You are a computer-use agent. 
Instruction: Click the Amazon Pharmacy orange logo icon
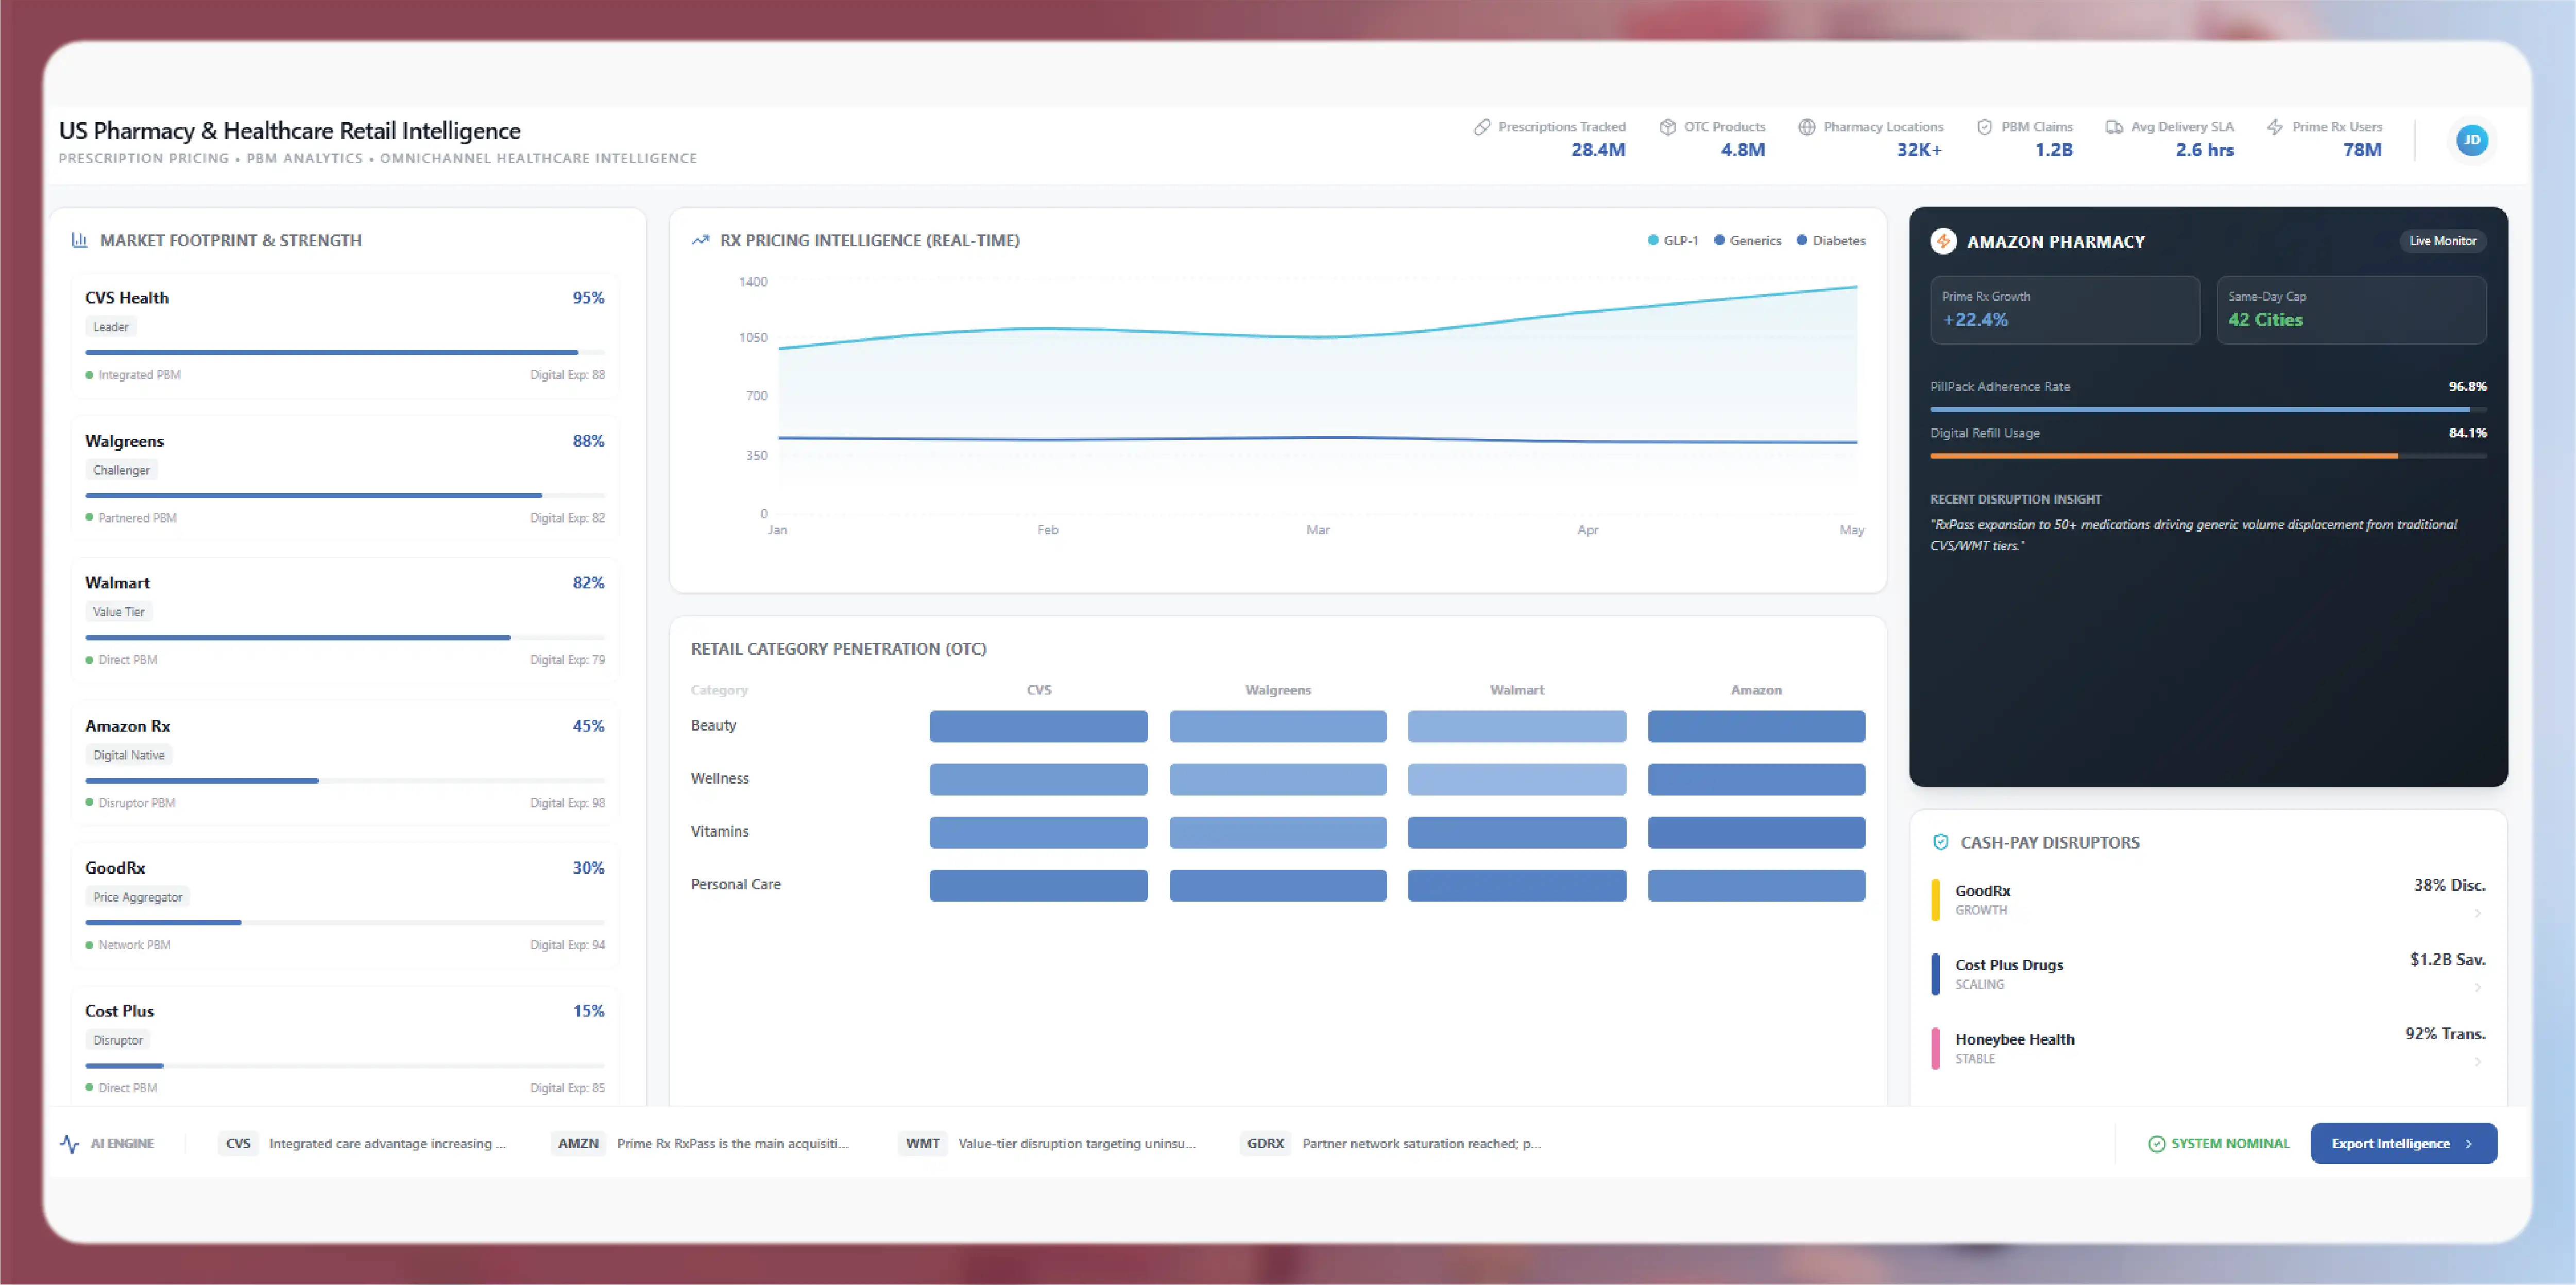(x=1943, y=241)
